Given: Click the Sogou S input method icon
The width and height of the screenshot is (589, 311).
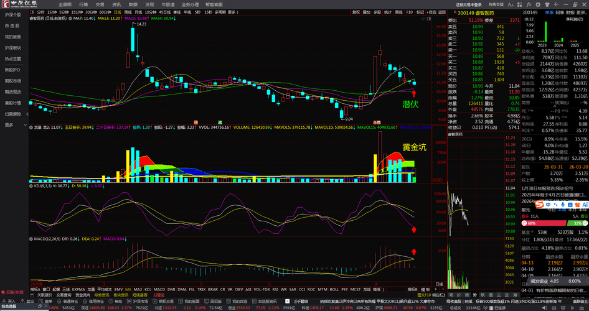Looking at the screenshot, I should [539, 205].
